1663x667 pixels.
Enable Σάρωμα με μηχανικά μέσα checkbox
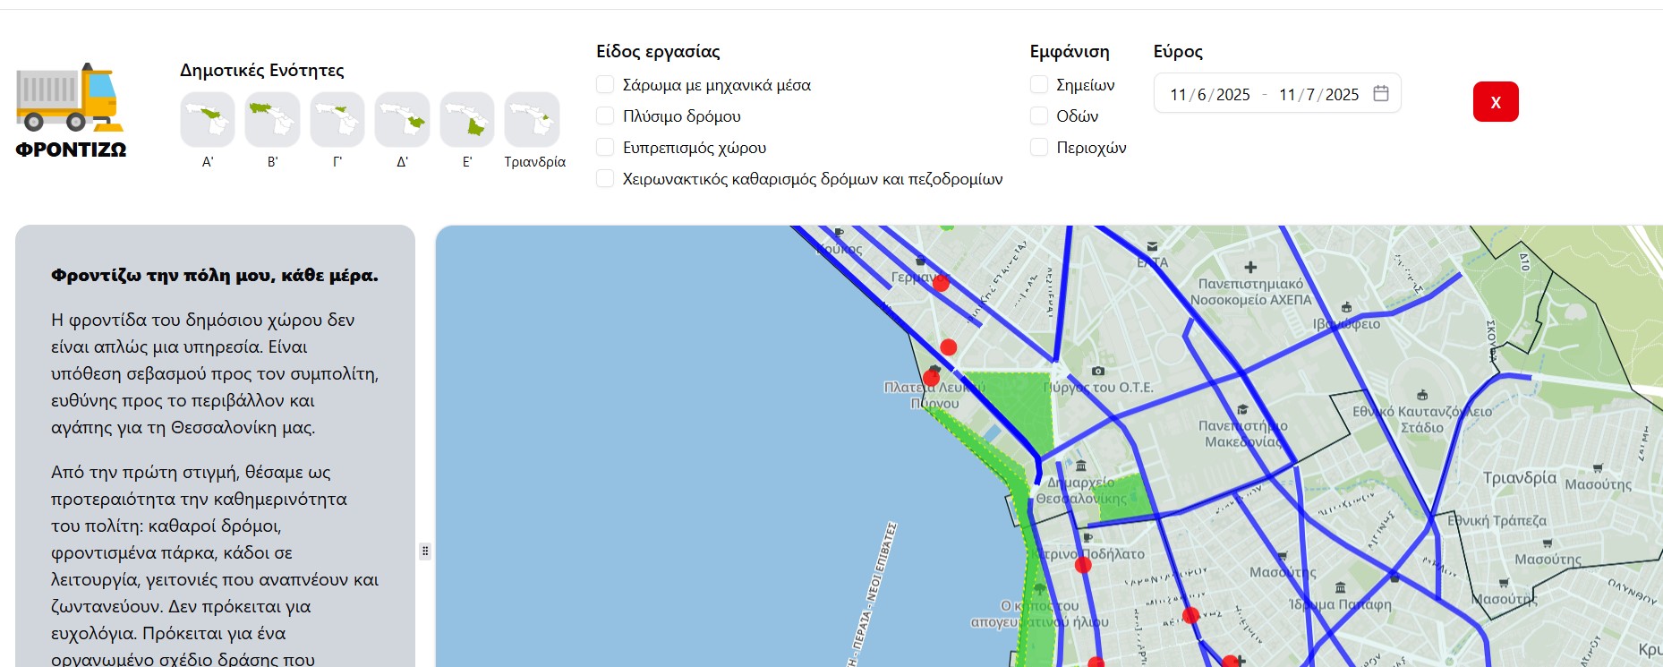606,85
